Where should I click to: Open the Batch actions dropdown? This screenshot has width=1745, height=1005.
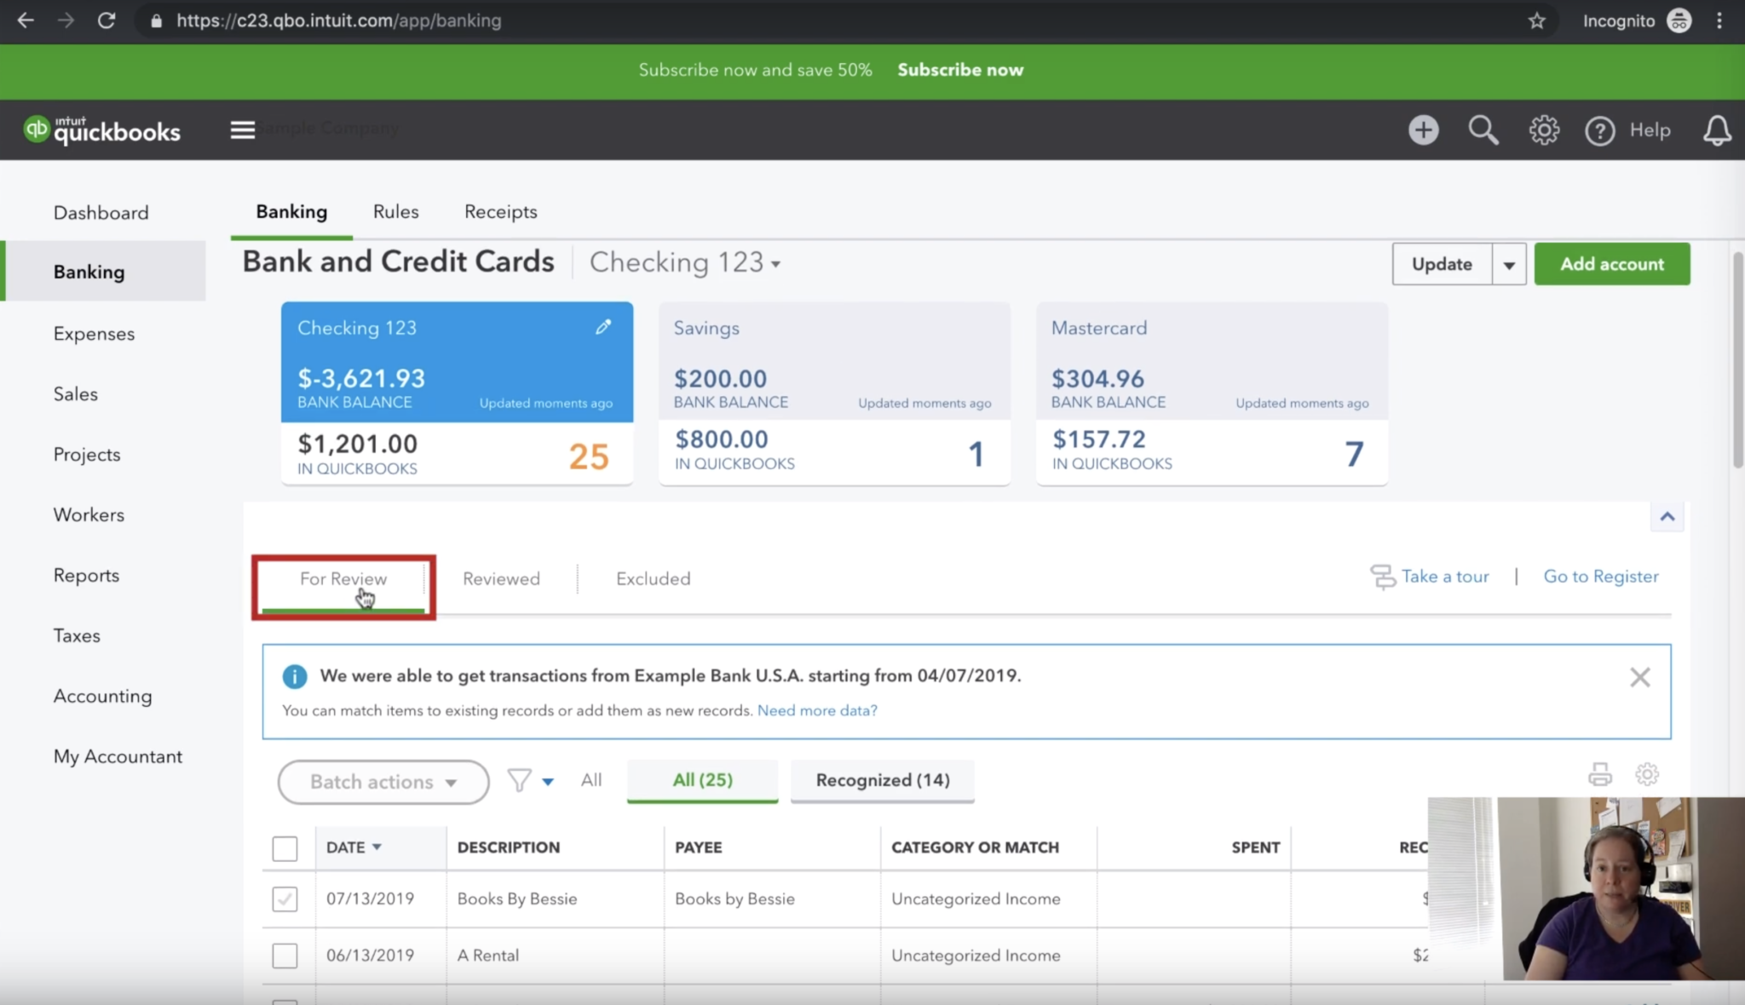click(x=383, y=782)
